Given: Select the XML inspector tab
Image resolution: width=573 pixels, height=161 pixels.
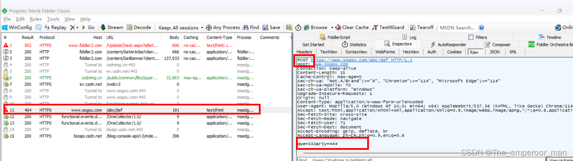Looking at the screenshot, I should click(x=513, y=52).
